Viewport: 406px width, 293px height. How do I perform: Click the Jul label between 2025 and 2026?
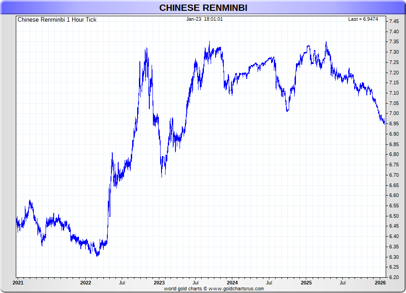[342, 283]
